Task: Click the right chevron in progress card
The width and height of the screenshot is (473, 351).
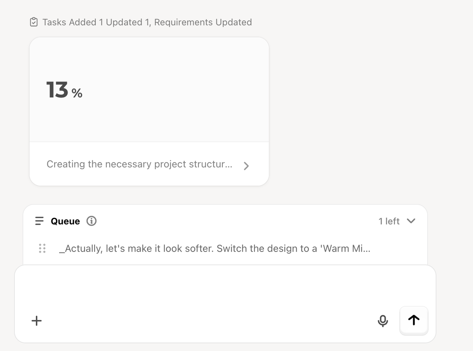Action: [246, 166]
